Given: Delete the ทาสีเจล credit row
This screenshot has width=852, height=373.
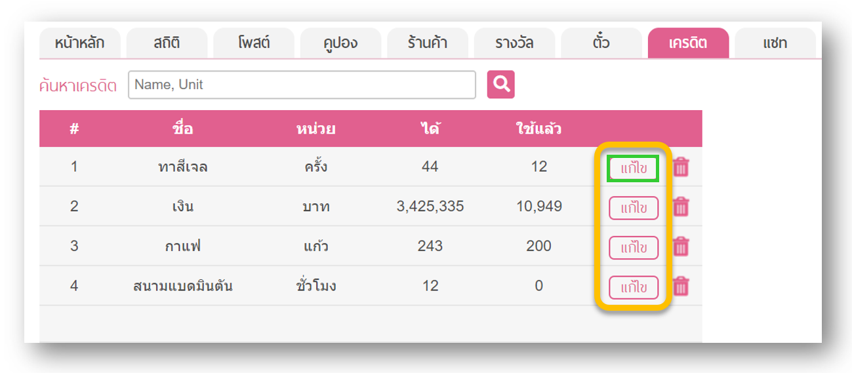Looking at the screenshot, I should coord(681,167).
